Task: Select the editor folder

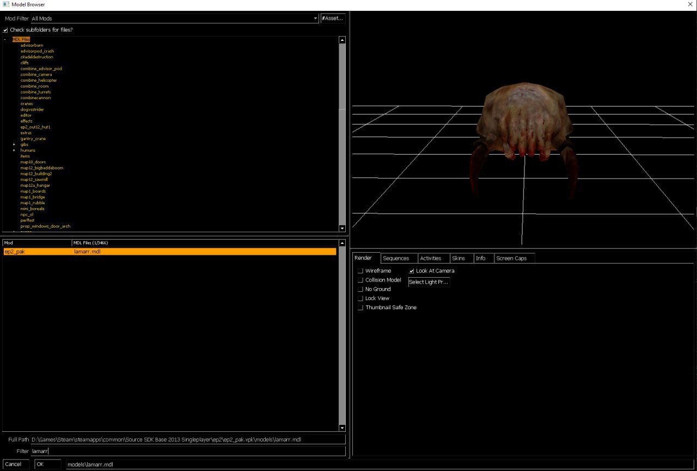Action: [x=26, y=115]
